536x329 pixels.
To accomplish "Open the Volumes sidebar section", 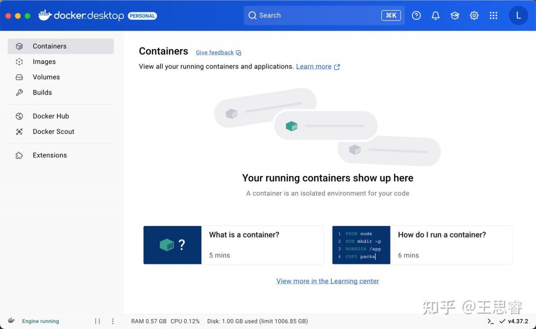I will pos(61,77).
